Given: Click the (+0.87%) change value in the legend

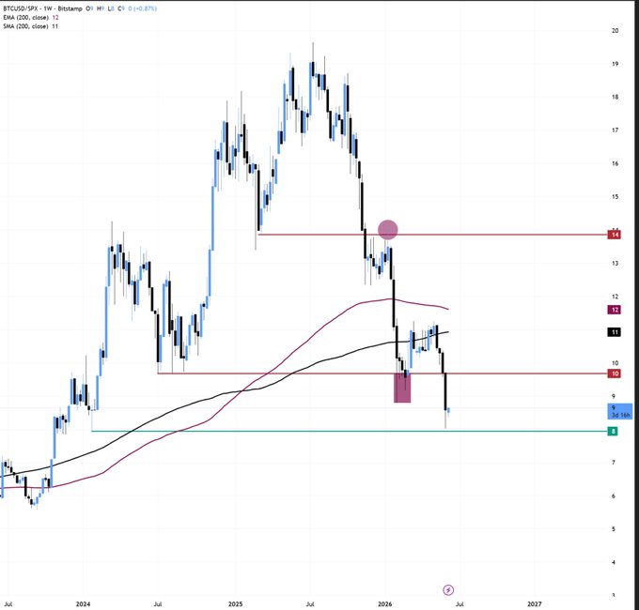Looking at the screenshot, I should [145, 8].
